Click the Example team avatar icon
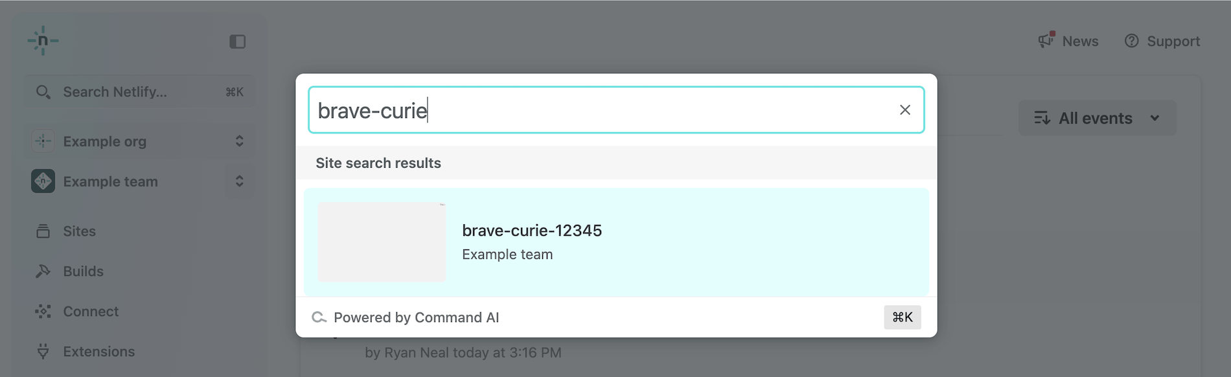This screenshot has width=1231, height=377. 43,181
